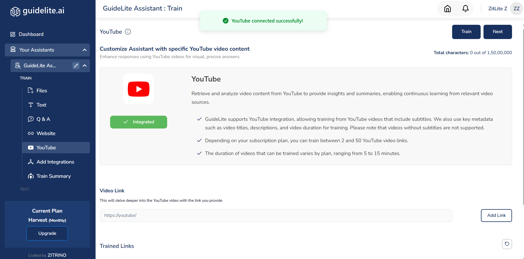The height and width of the screenshot is (259, 524).
Task: Click the Train Summary icon
Action: click(31, 176)
